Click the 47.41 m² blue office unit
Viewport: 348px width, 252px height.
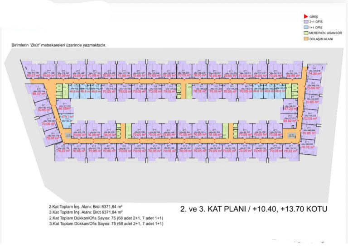66,117
